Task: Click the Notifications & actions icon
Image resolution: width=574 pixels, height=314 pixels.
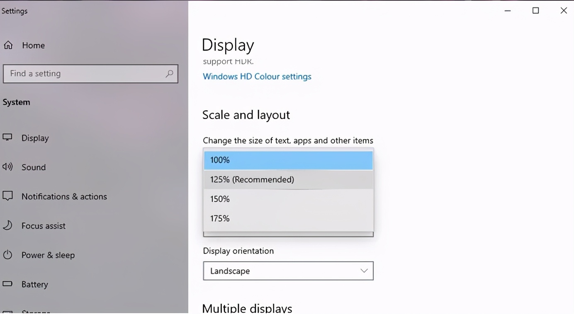Action: click(x=7, y=196)
